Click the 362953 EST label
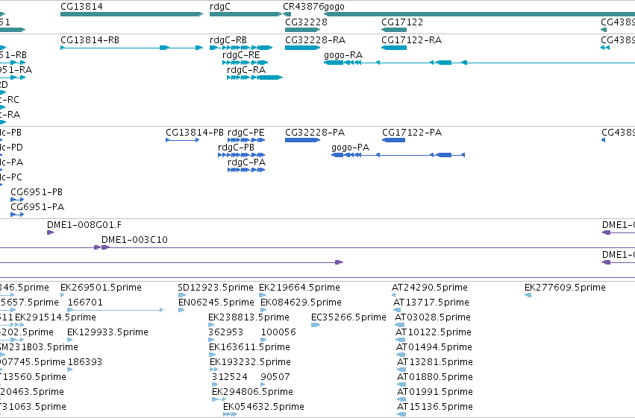Image resolution: width=635 pixels, height=418 pixels. (x=225, y=332)
